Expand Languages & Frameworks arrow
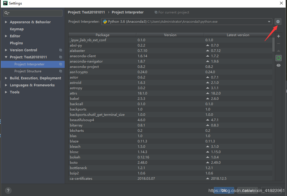The width and height of the screenshot is (287, 196). pos(6,85)
